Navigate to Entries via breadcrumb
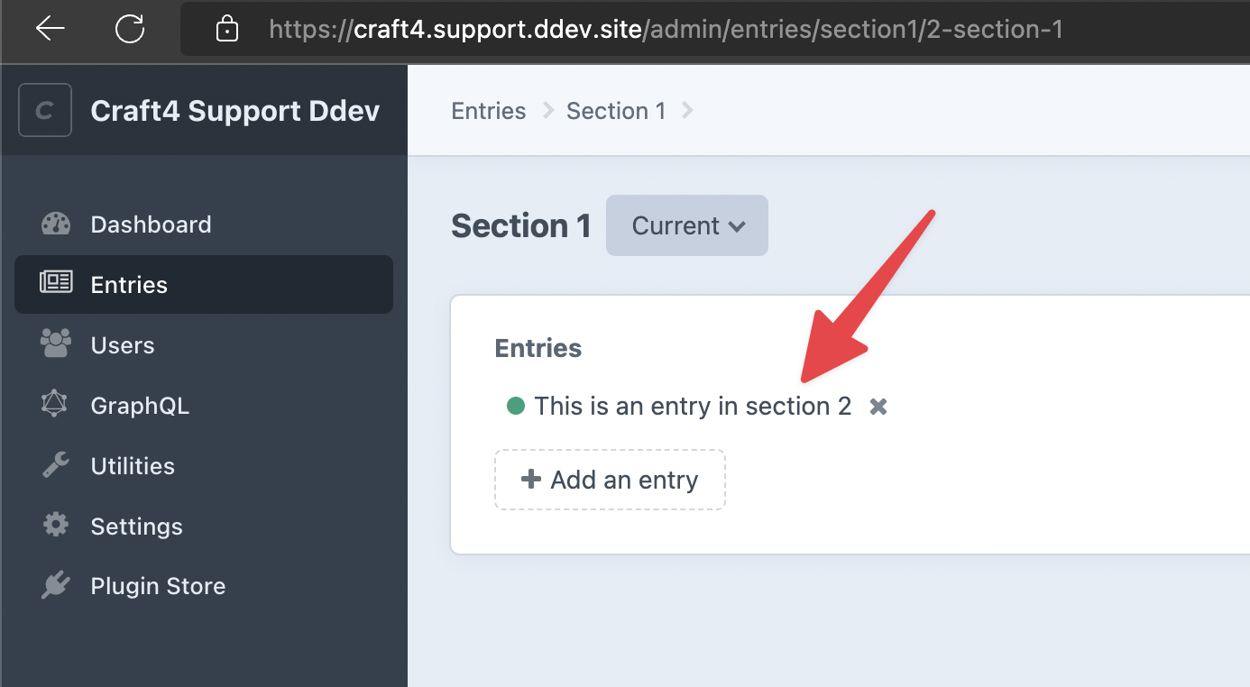The image size is (1250, 687). pyautogui.click(x=488, y=110)
